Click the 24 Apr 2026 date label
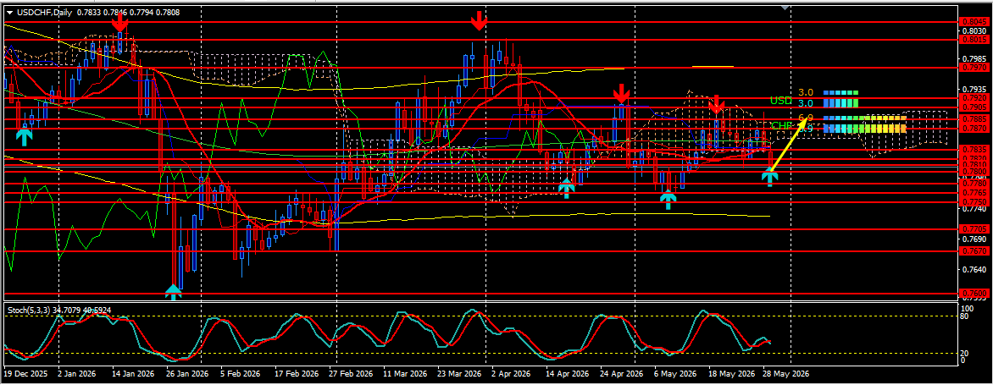The height and width of the screenshot is (385, 993). pos(623,374)
